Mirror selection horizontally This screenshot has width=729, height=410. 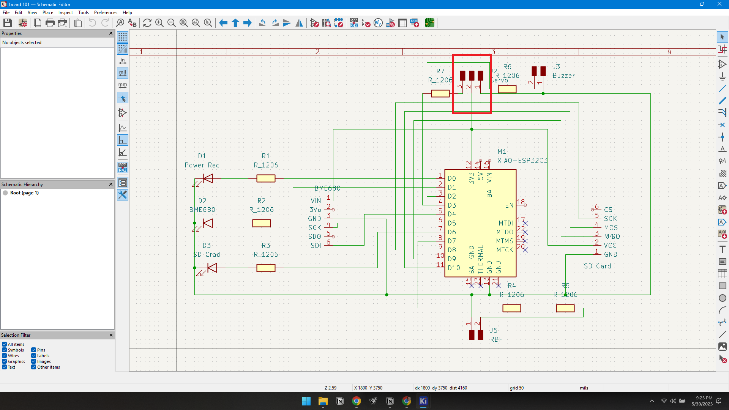pyautogui.click(x=299, y=23)
